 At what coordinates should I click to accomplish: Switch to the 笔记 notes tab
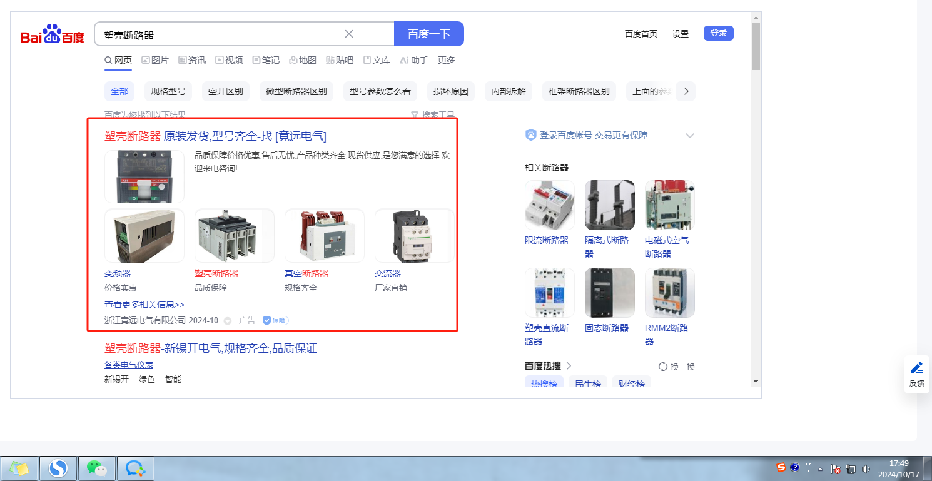pyautogui.click(x=266, y=60)
